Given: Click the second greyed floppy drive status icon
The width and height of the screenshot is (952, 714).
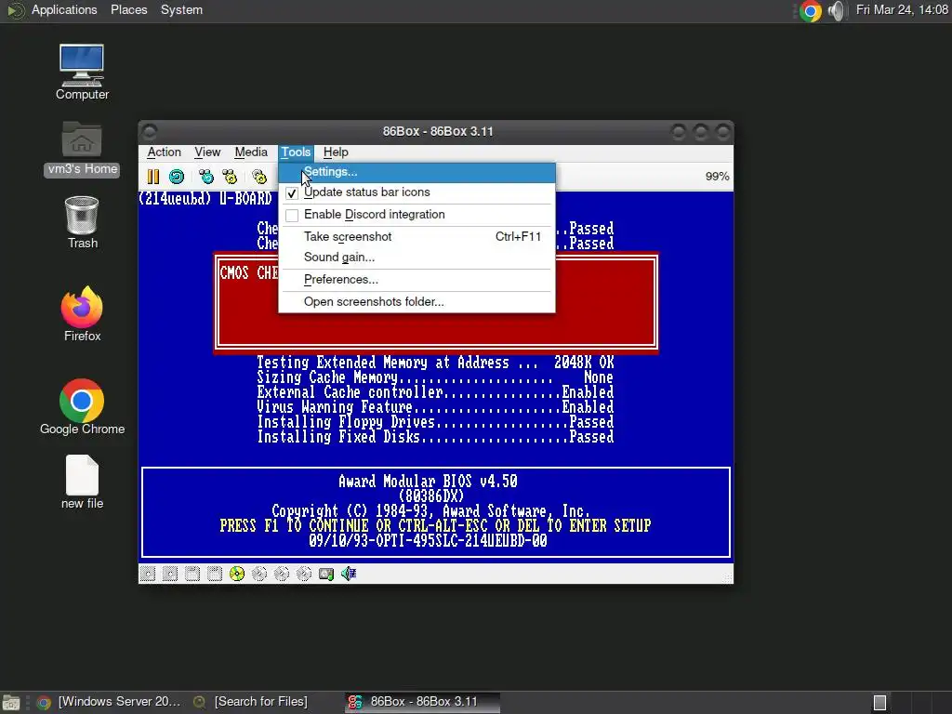Looking at the screenshot, I should click(x=170, y=574).
